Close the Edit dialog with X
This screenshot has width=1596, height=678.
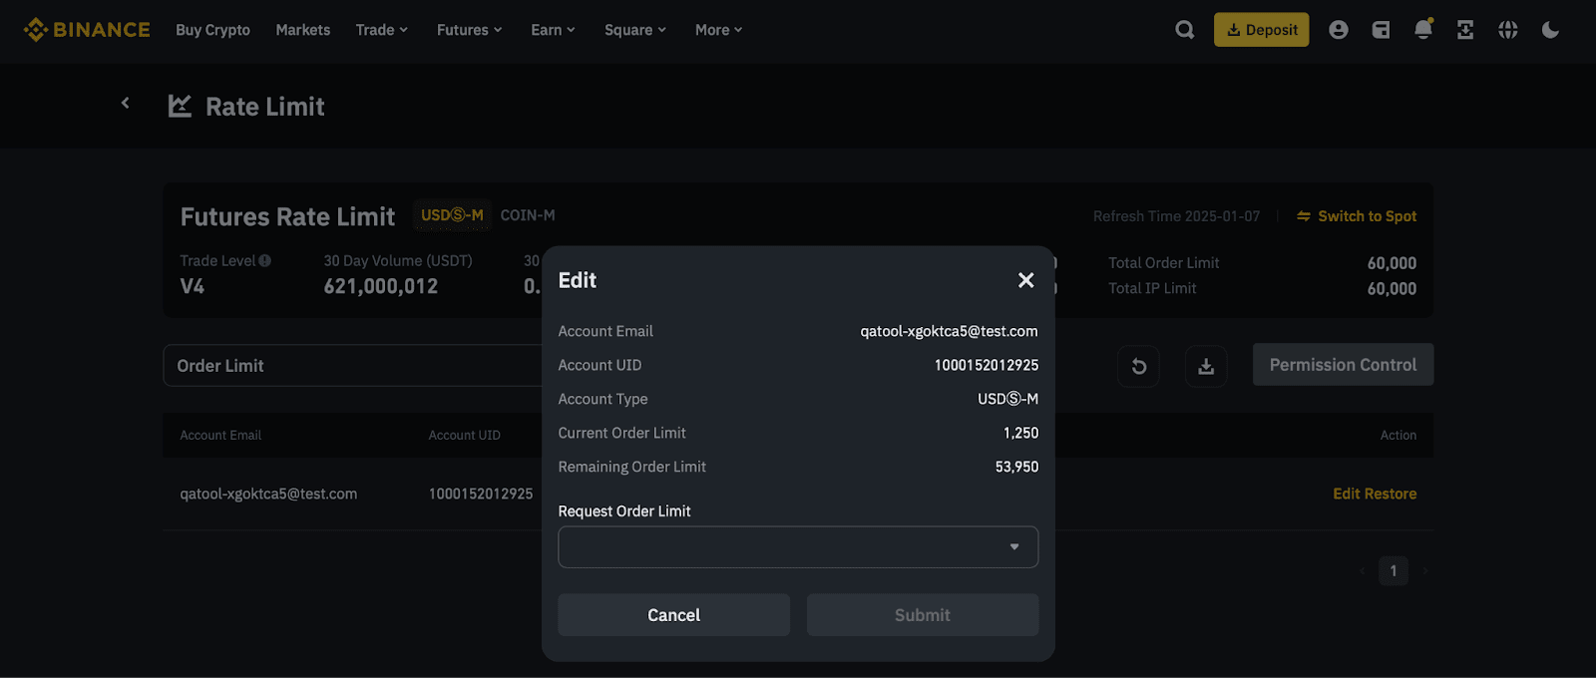tap(1025, 280)
